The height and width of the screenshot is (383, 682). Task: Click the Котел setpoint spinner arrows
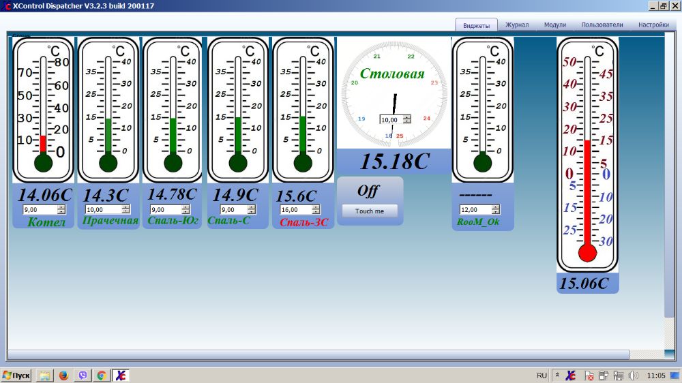pyautogui.click(x=61, y=209)
